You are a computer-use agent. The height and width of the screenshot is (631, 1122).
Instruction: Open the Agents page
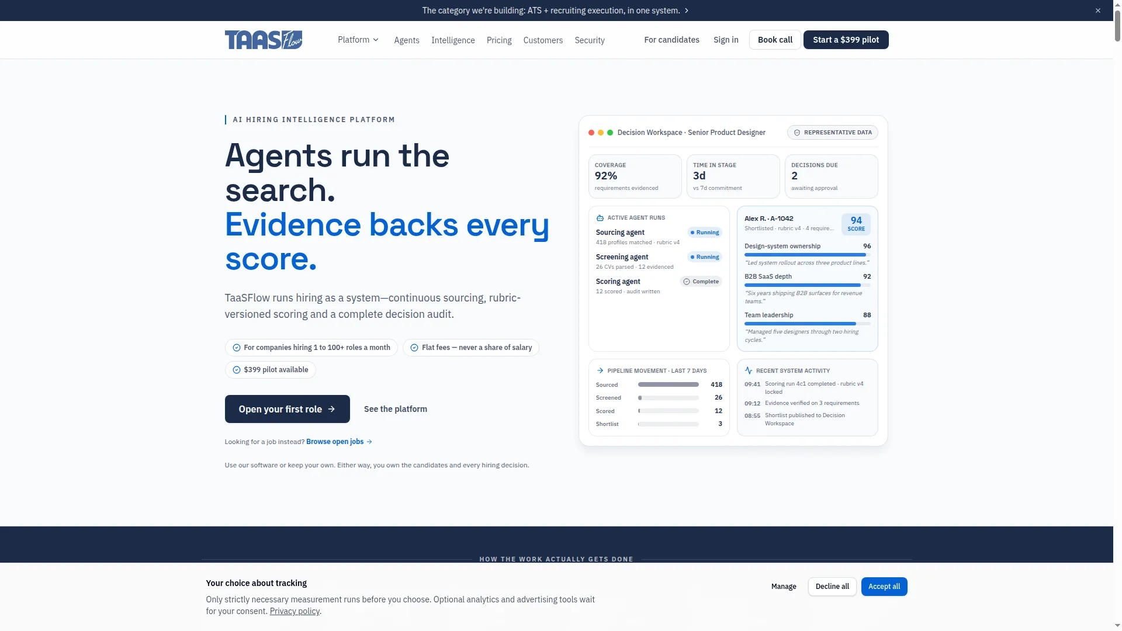tap(407, 40)
